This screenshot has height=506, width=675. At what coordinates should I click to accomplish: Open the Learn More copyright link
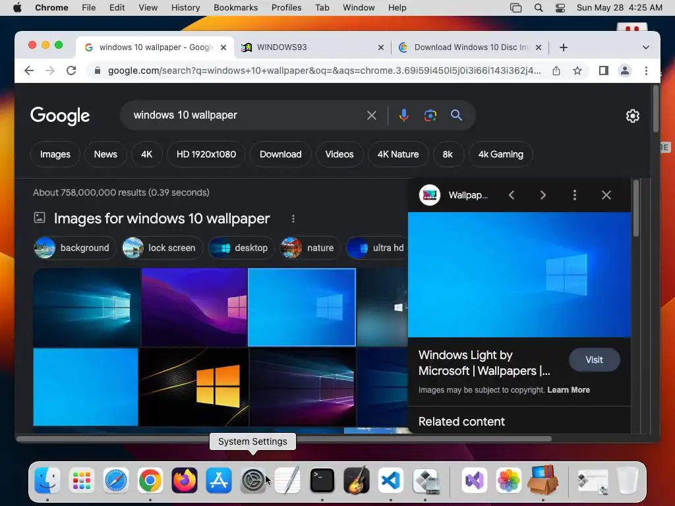pos(568,390)
